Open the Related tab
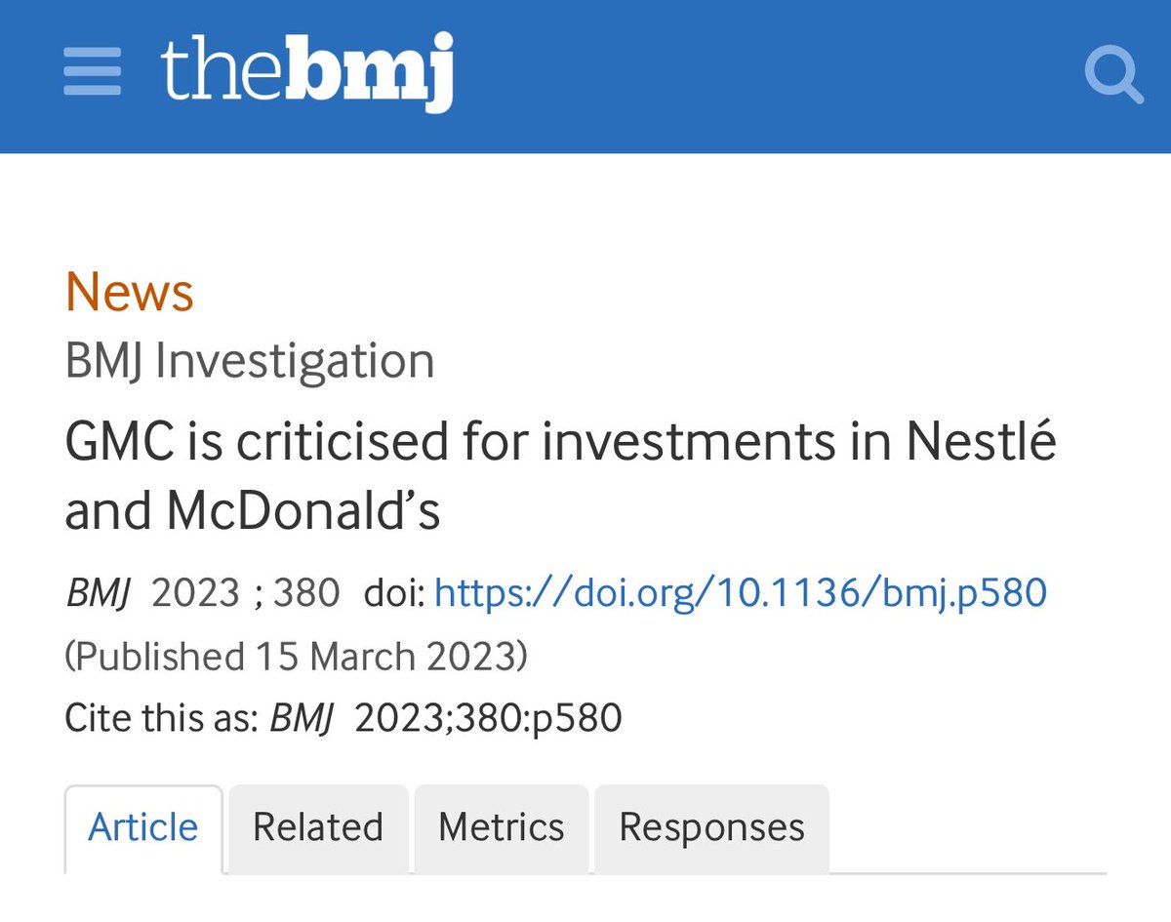The image size is (1171, 922). tap(318, 827)
